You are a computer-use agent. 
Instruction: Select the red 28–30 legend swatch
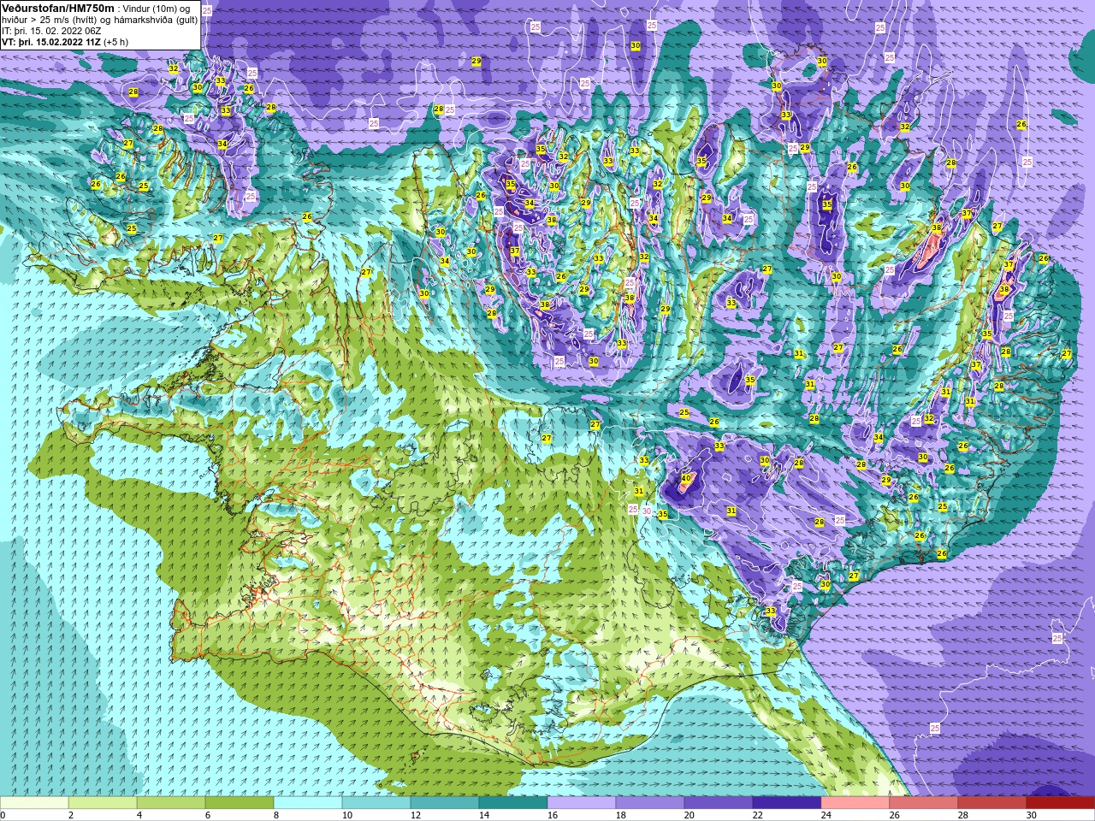(992, 803)
